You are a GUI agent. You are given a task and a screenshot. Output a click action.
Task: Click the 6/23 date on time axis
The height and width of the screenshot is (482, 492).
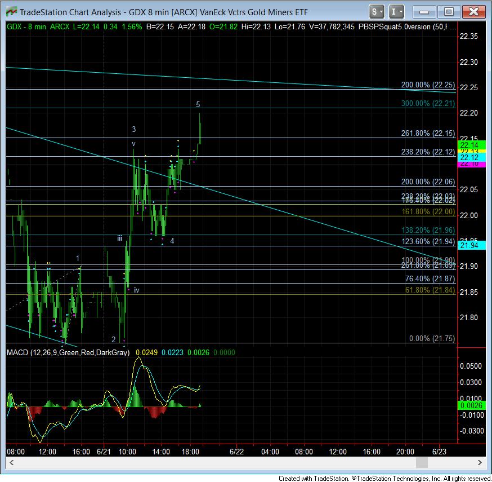click(x=439, y=452)
